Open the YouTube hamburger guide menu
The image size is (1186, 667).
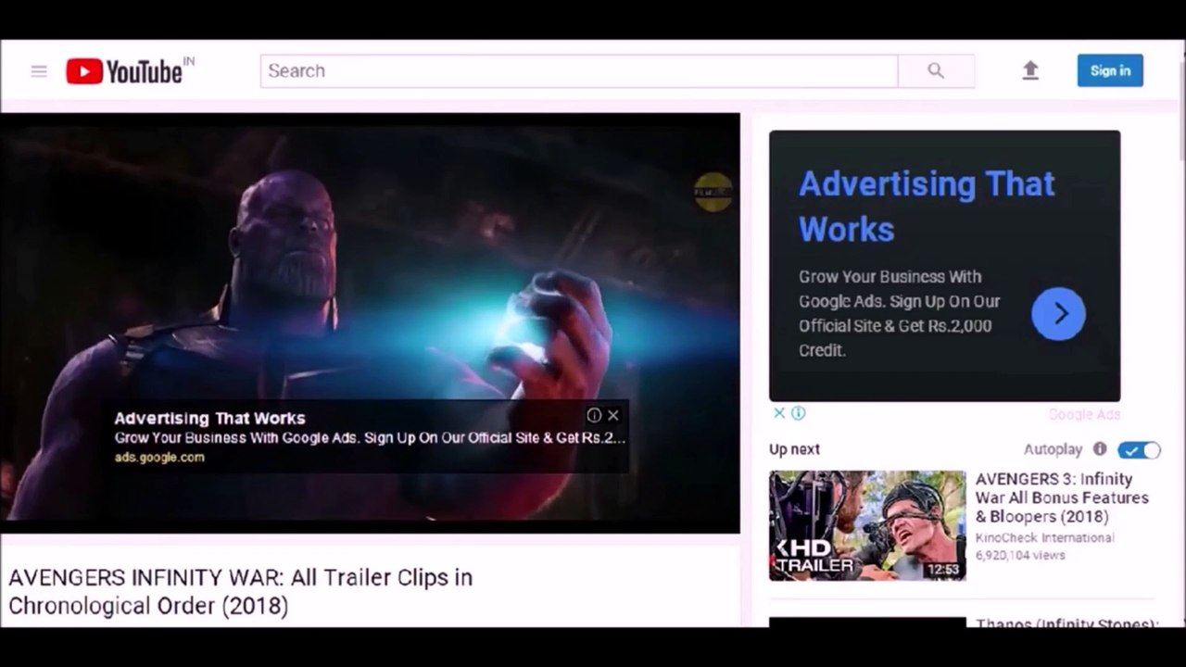tap(39, 71)
